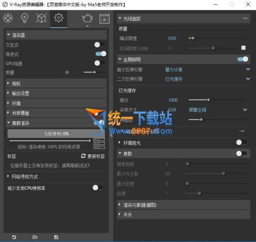Click the 细分 value 1000
Screen dimensions: 256x242
pos(173,100)
